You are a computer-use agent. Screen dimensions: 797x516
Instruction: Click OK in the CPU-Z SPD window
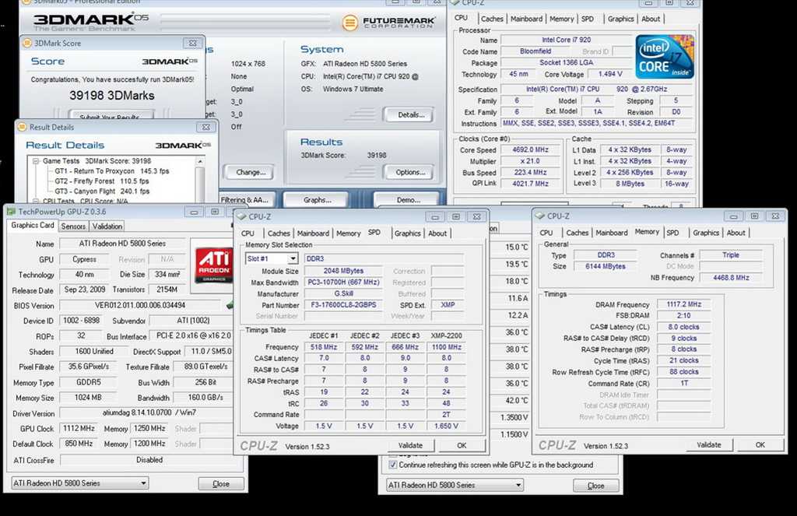click(461, 445)
